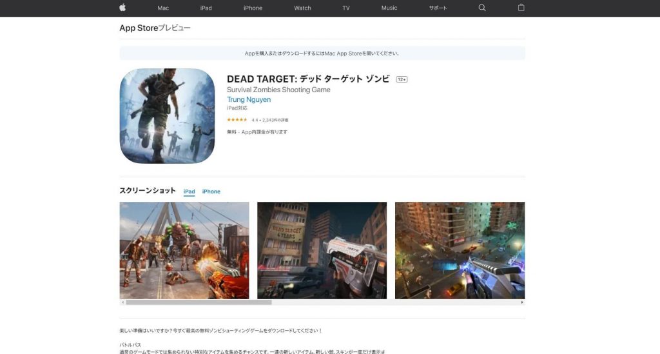This screenshot has width=660, height=354.
Task: Open the search magnifier icon
Action: coord(482,8)
